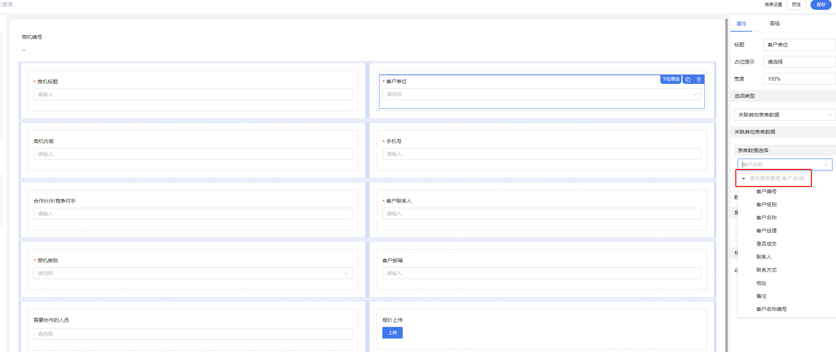The height and width of the screenshot is (352, 836).
Task: Click the 关联其他表单数据 section header
Action: tap(783, 132)
